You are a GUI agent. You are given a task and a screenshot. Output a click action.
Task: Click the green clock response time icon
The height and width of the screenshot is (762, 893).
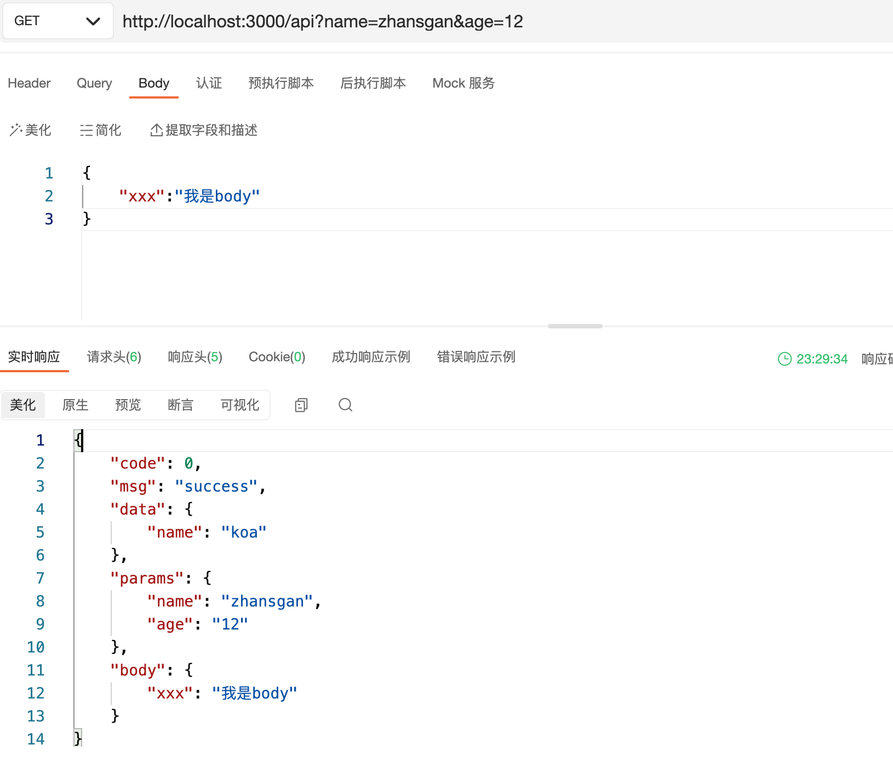(x=785, y=359)
